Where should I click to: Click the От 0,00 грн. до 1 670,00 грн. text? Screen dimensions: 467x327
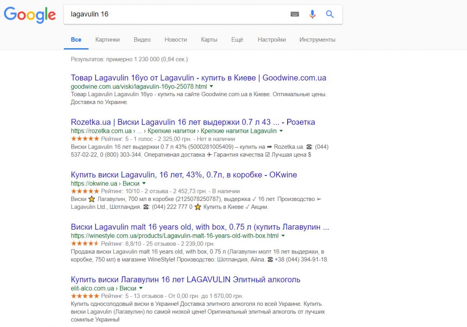[x=205, y=296]
